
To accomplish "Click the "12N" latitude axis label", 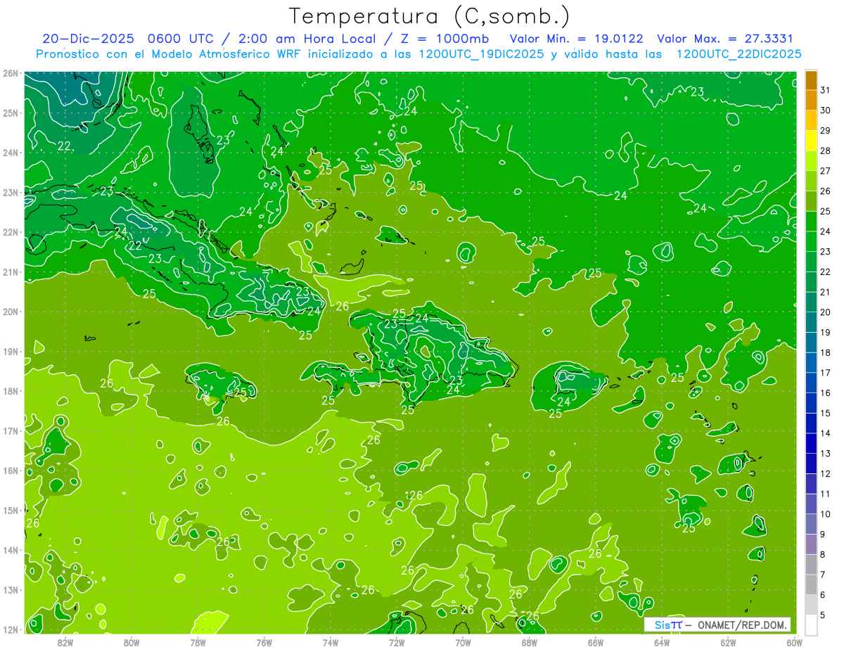I will point(10,629).
